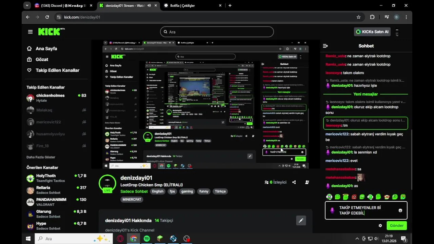Image resolution: width=434 pixels, height=244 pixels.
Task: Open the Sadece Sohbet category link
Action: click(x=134, y=191)
